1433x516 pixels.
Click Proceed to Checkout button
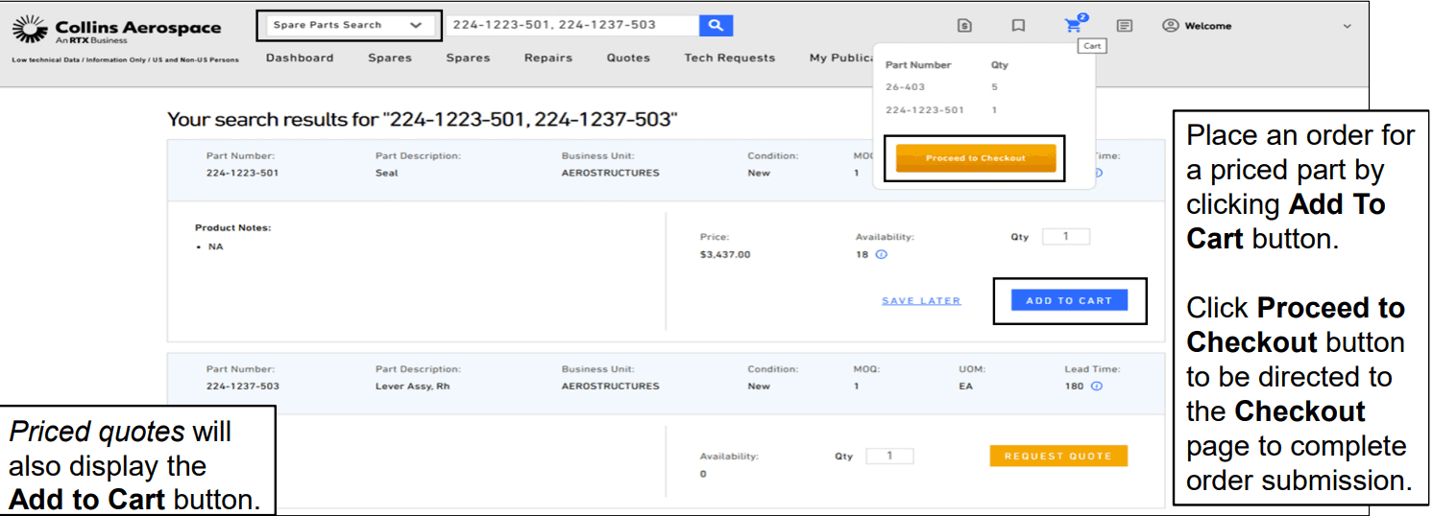pos(976,158)
